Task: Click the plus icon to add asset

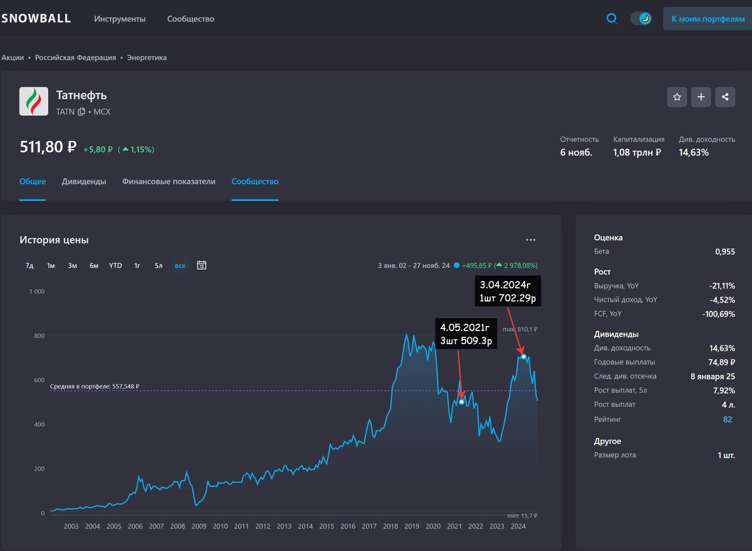Action: tap(701, 97)
